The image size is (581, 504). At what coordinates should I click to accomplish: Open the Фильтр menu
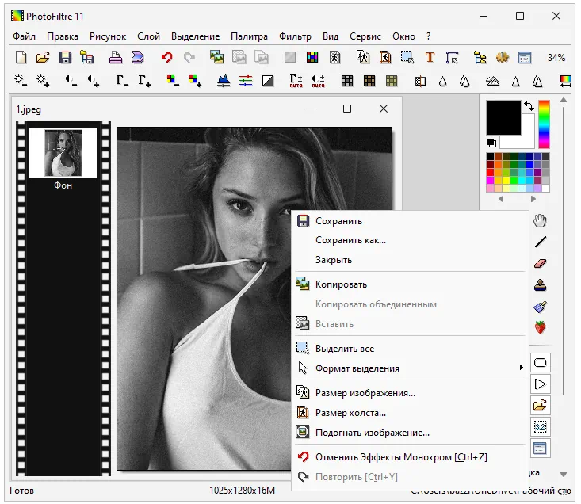point(295,36)
